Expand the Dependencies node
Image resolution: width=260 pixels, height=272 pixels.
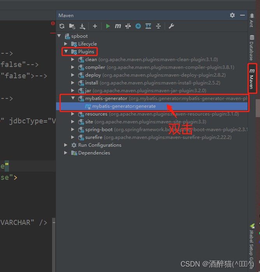[x=66, y=153]
